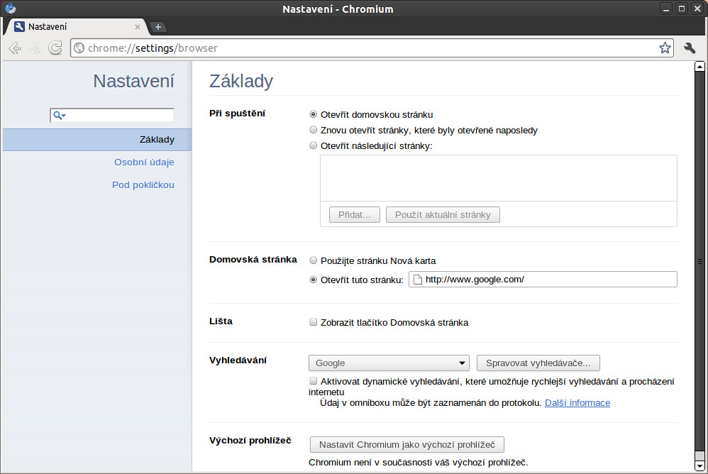Click the magnifier icon in settings search

[59, 116]
